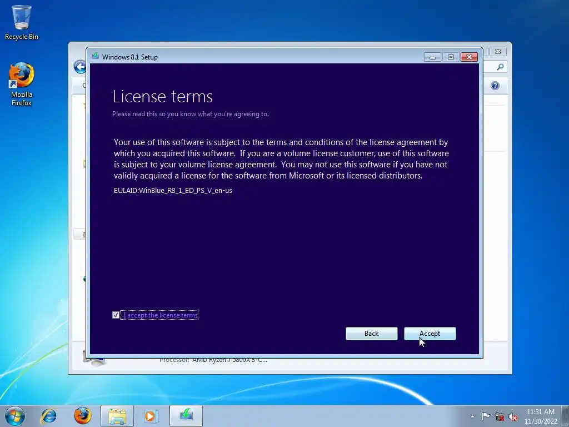The image size is (569, 427).
Task: Click the 'I accept the license terms' label
Action: click(161, 315)
